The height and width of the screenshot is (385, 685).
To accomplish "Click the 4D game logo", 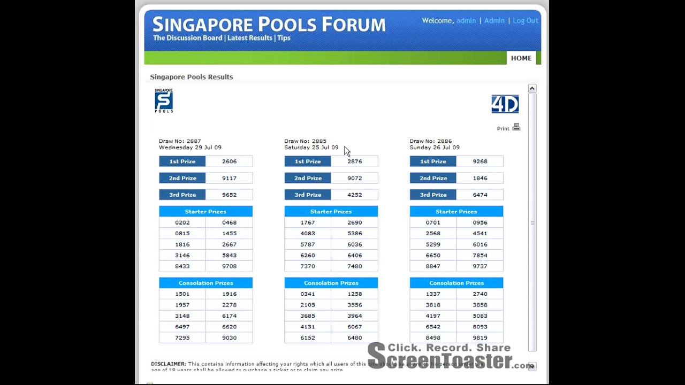I will tap(505, 104).
